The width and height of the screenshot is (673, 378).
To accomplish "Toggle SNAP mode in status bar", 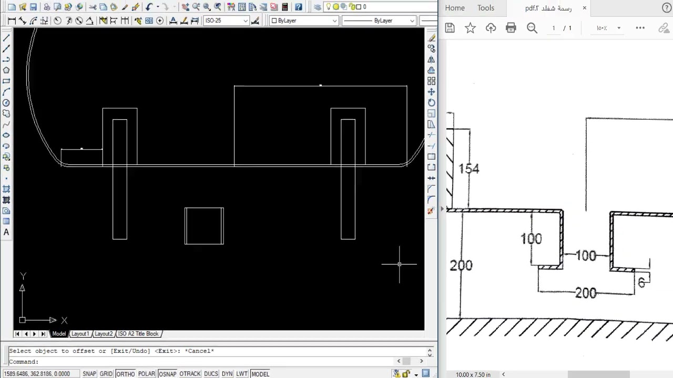I will click(89, 374).
